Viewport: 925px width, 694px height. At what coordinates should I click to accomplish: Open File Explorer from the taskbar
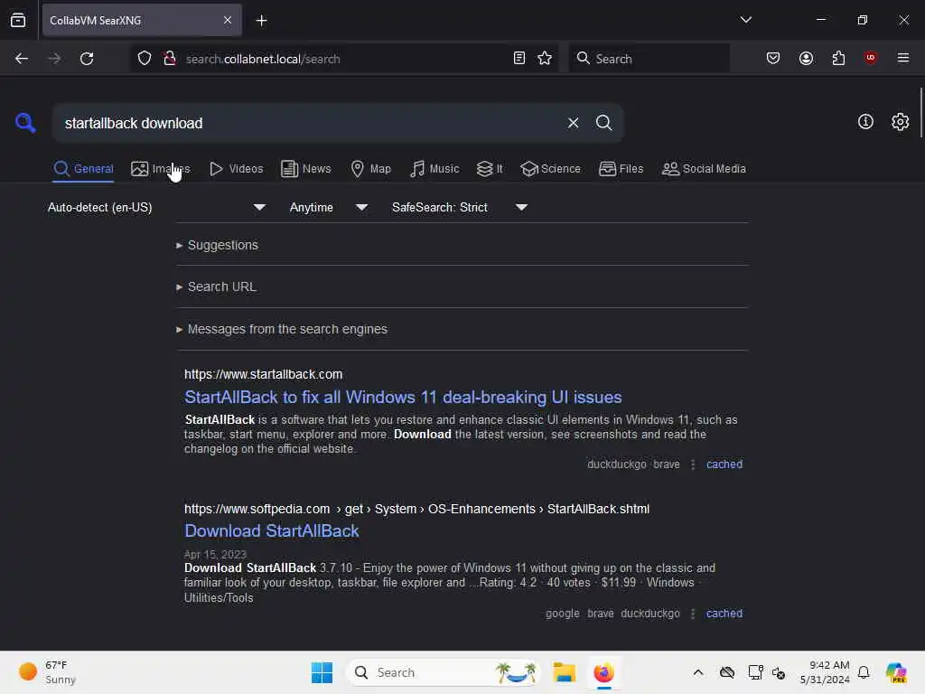click(564, 672)
